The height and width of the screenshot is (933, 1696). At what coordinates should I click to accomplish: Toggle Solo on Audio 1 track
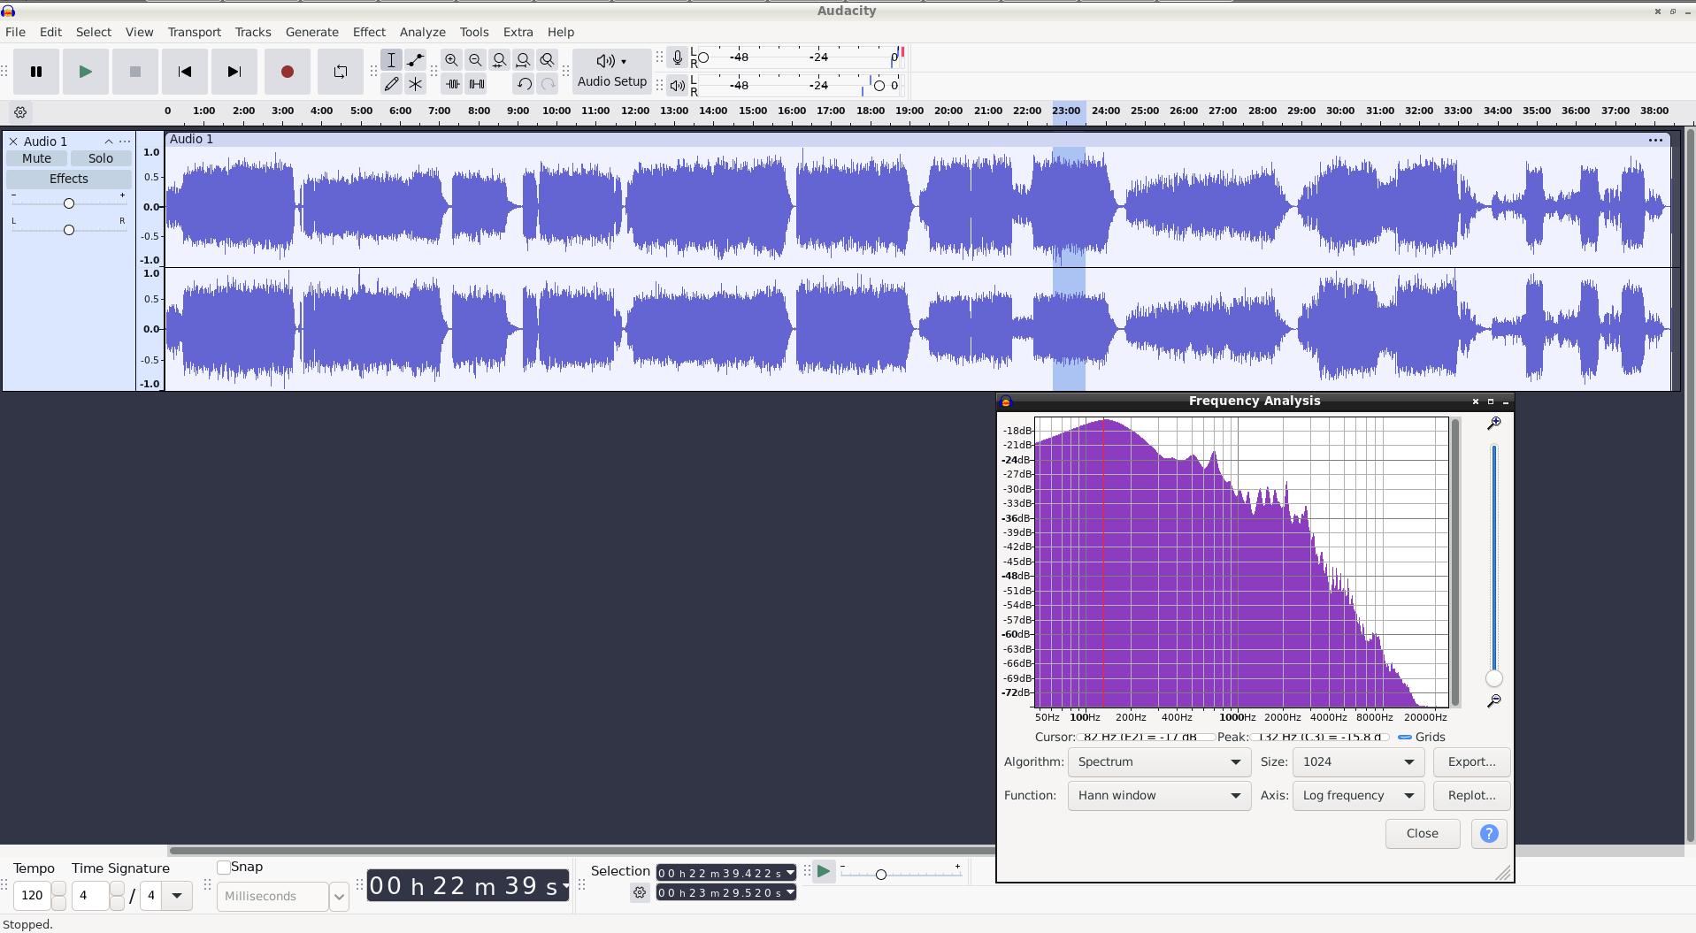tap(101, 158)
